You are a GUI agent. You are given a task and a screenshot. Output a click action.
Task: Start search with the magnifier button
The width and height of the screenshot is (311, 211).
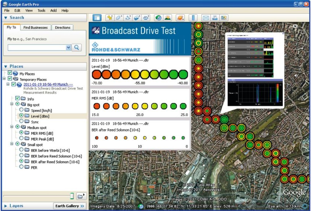click(x=77, y=48)
